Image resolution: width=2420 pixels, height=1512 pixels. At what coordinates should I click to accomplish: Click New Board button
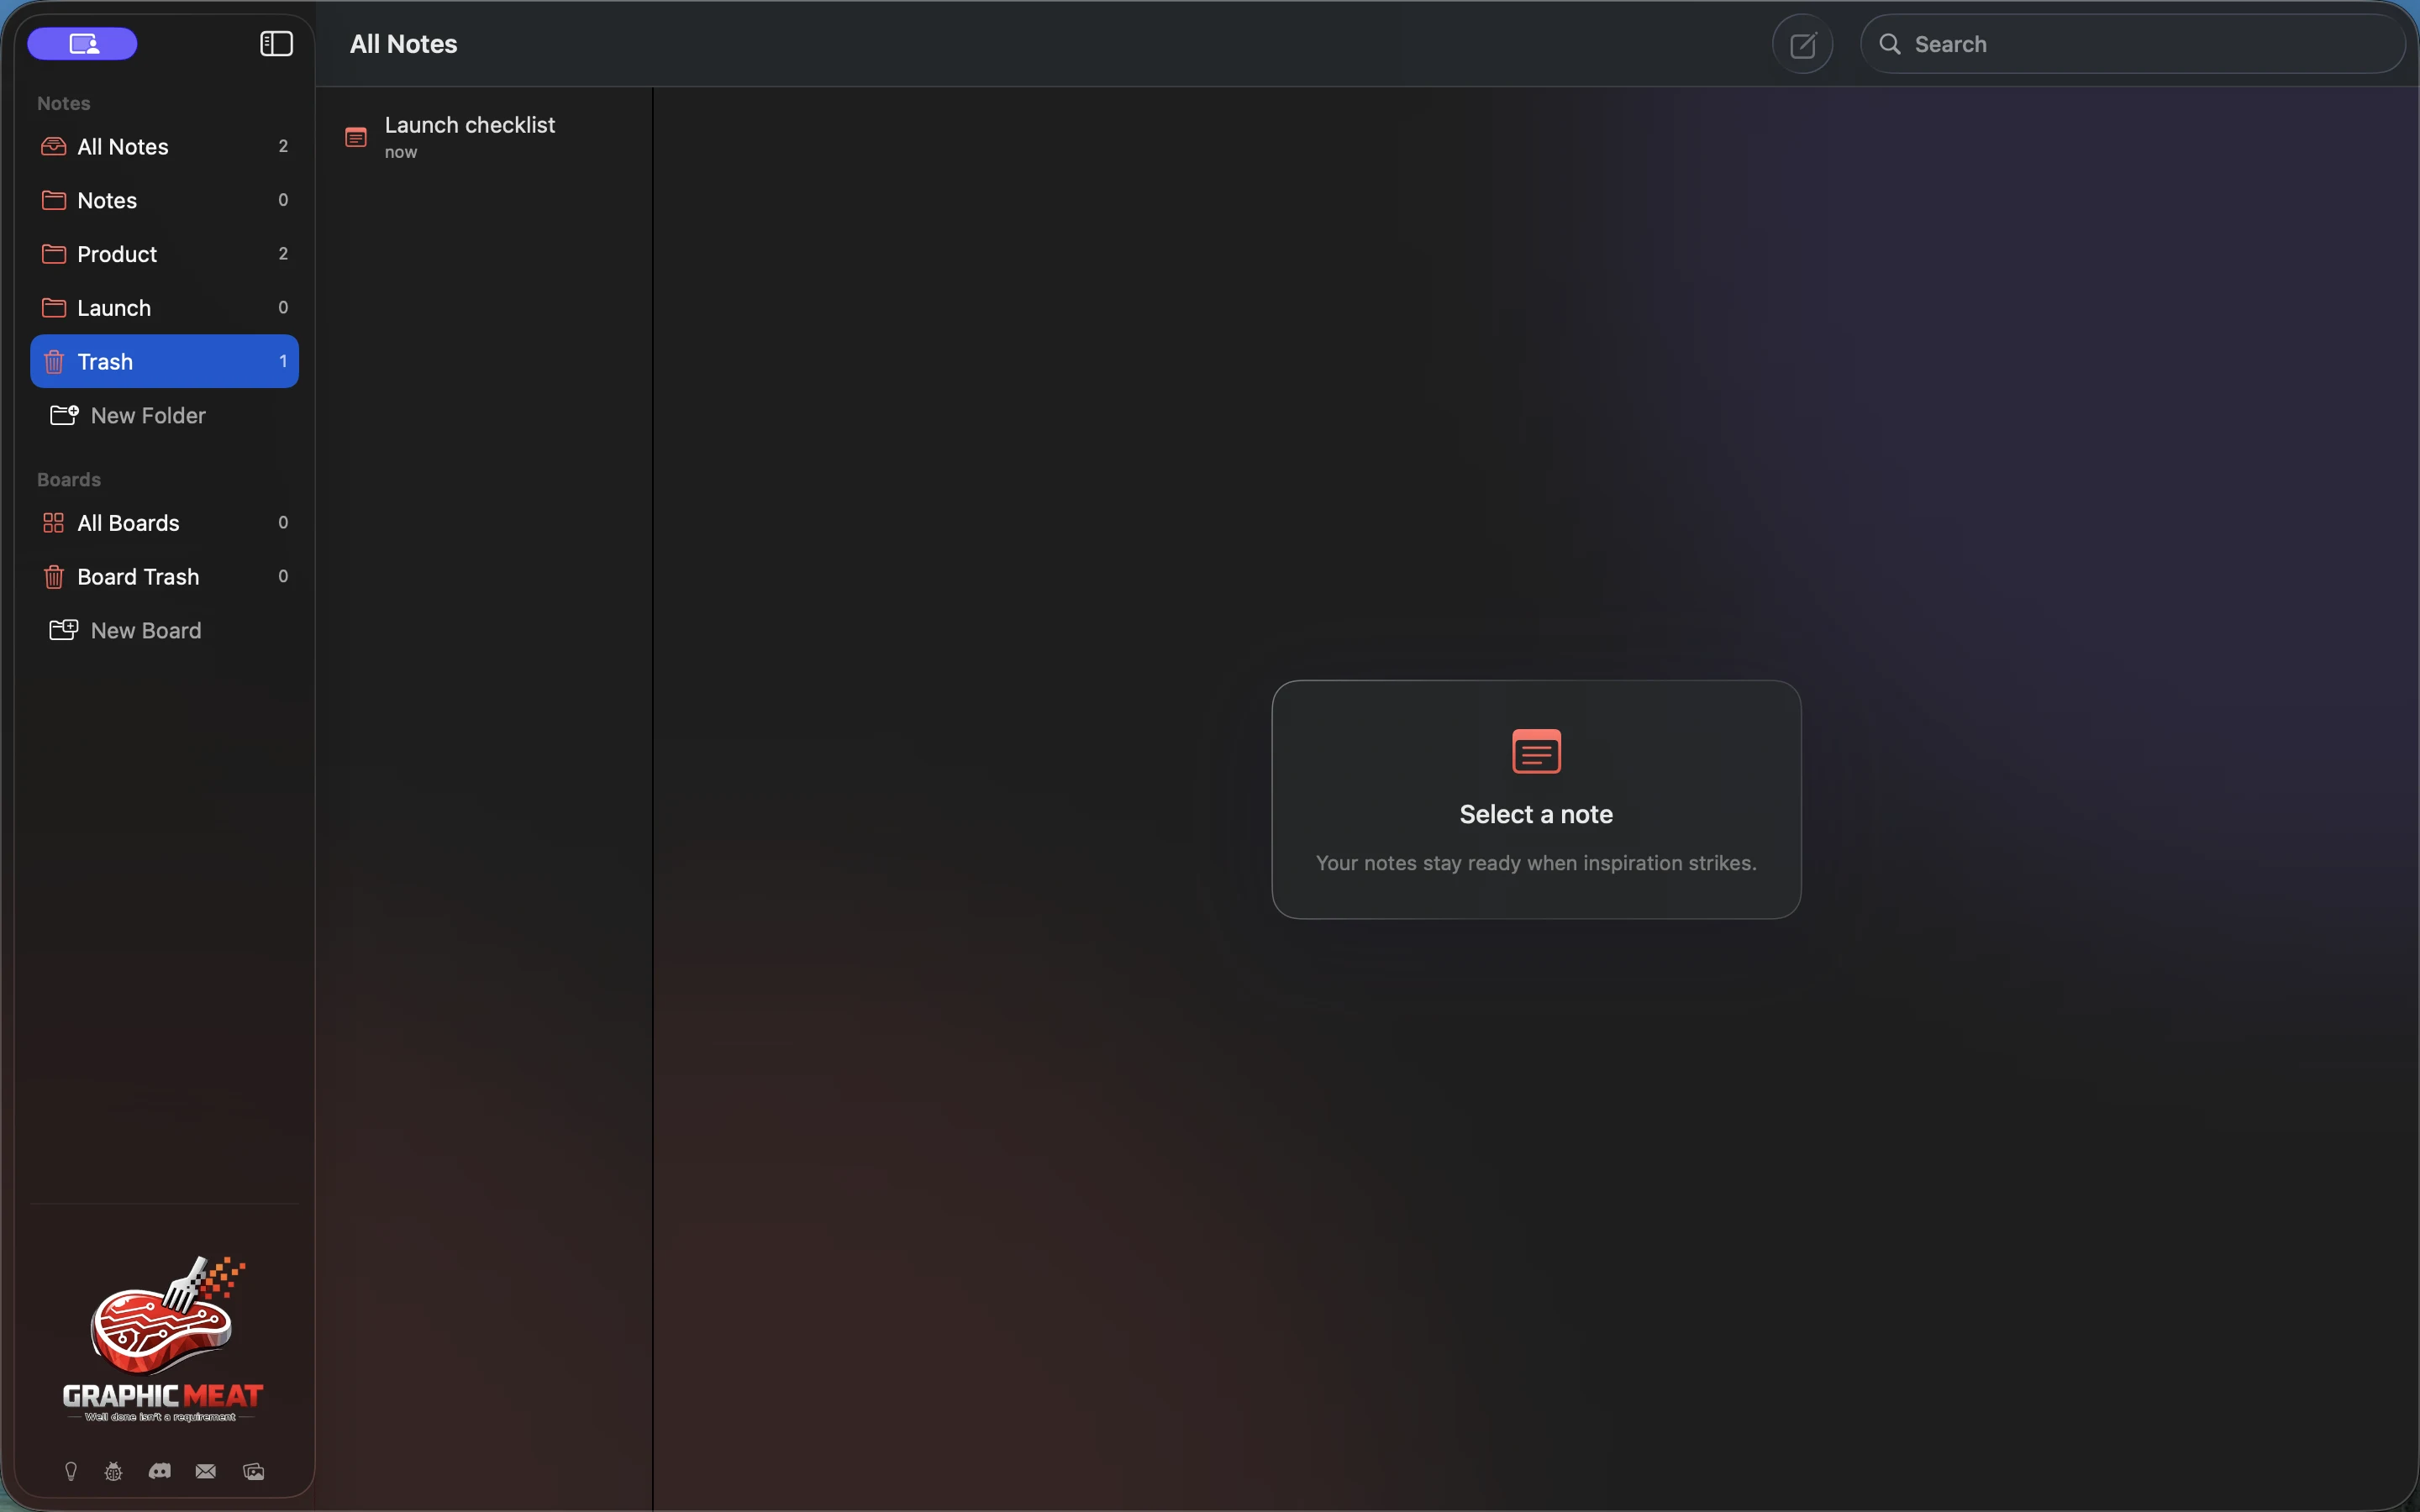point(126,631)
